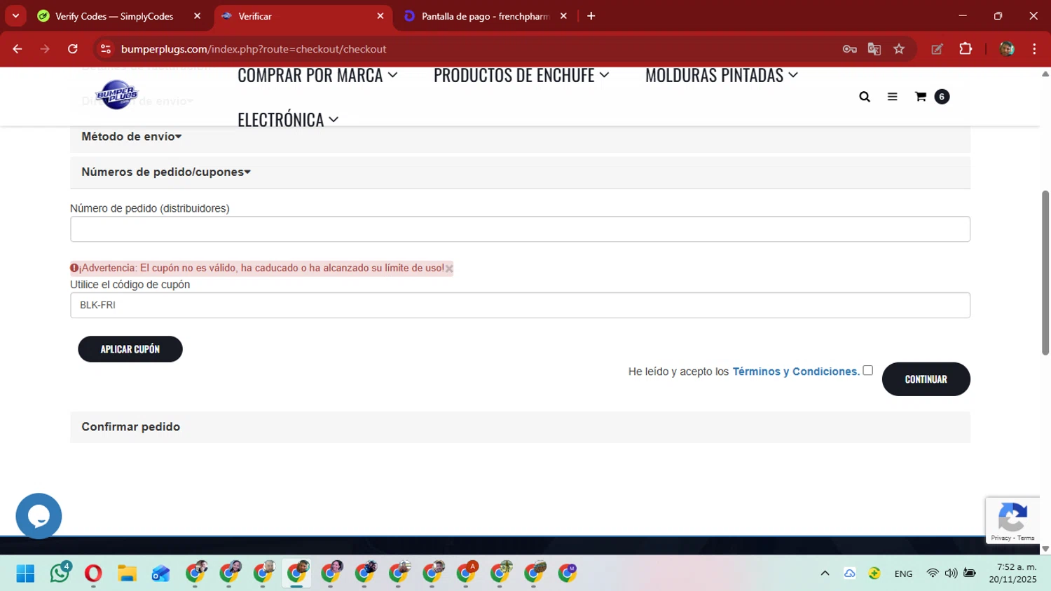Click the pen edit icon in the browser toolbar
Viewport: 1051px width, 591px height.
click(937, 49)
